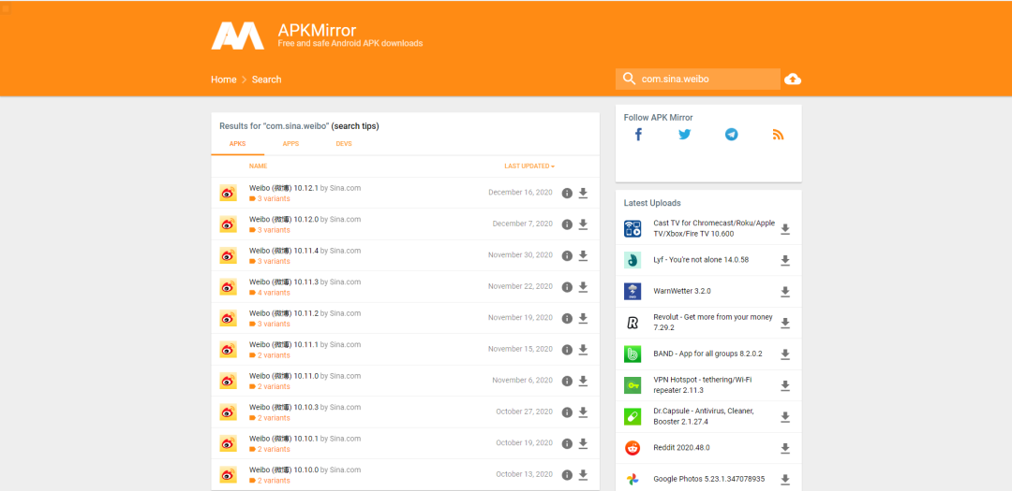Open the search tips link
The height and width of the screenshot is (491, 1012).
pyautogui.click(x=355, y=126)
